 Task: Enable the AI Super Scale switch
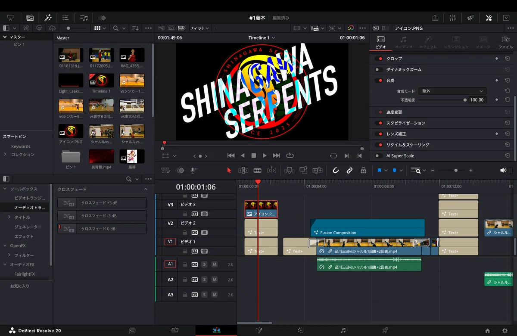(379, 156)
